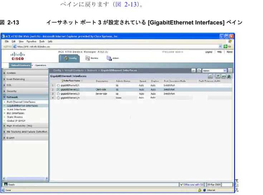Switch to the Virtual Contexts tab
The image size is (263, 195).
pyautogui.click(x=20, y=65)
